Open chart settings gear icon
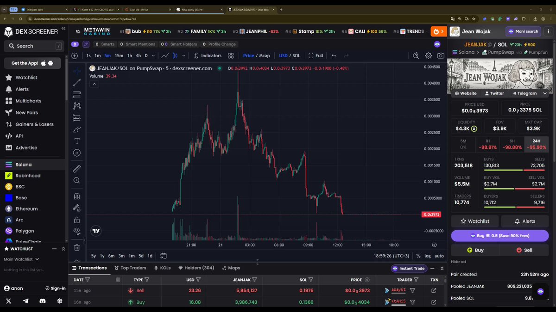Image resolution: width=556 pixels, height=312 pixels. (x=429, y=55)
